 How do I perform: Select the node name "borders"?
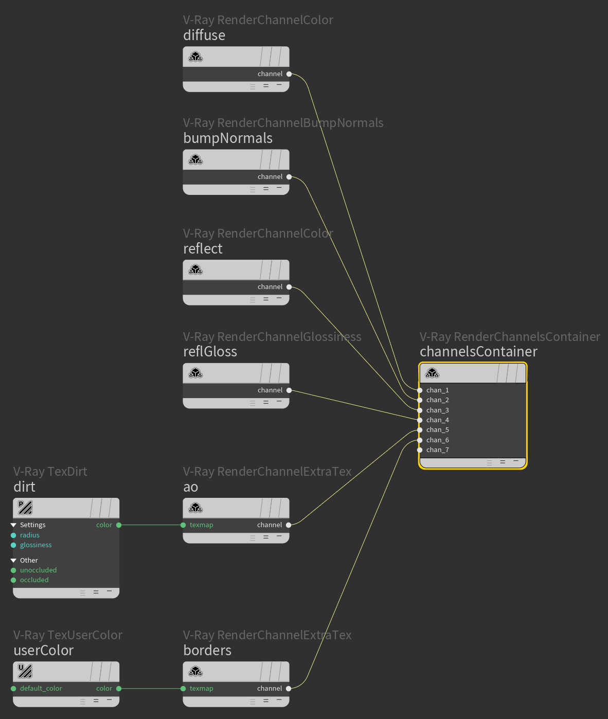pos(207,650)
